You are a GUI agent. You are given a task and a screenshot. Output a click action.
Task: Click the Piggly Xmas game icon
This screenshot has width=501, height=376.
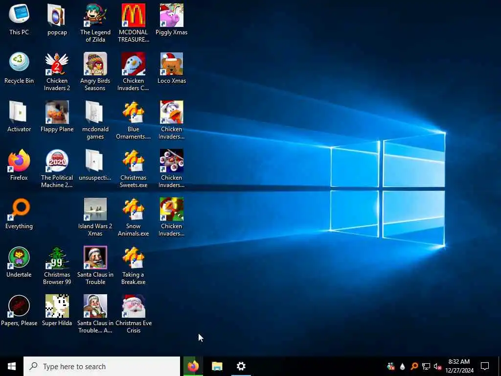coord(172,15)
